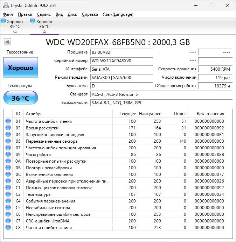Click the Техсостояние label

20,52
